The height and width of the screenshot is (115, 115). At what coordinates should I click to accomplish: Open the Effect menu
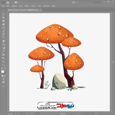pos(33,6)
